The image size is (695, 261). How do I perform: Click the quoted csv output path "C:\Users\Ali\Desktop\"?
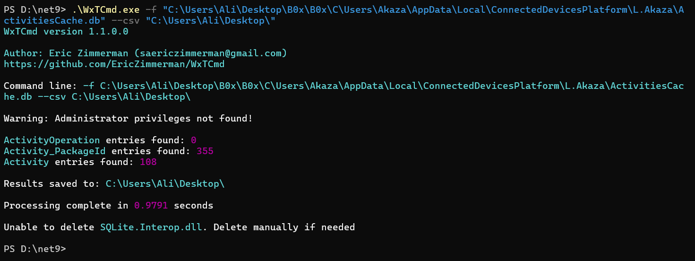coord(210,20)
